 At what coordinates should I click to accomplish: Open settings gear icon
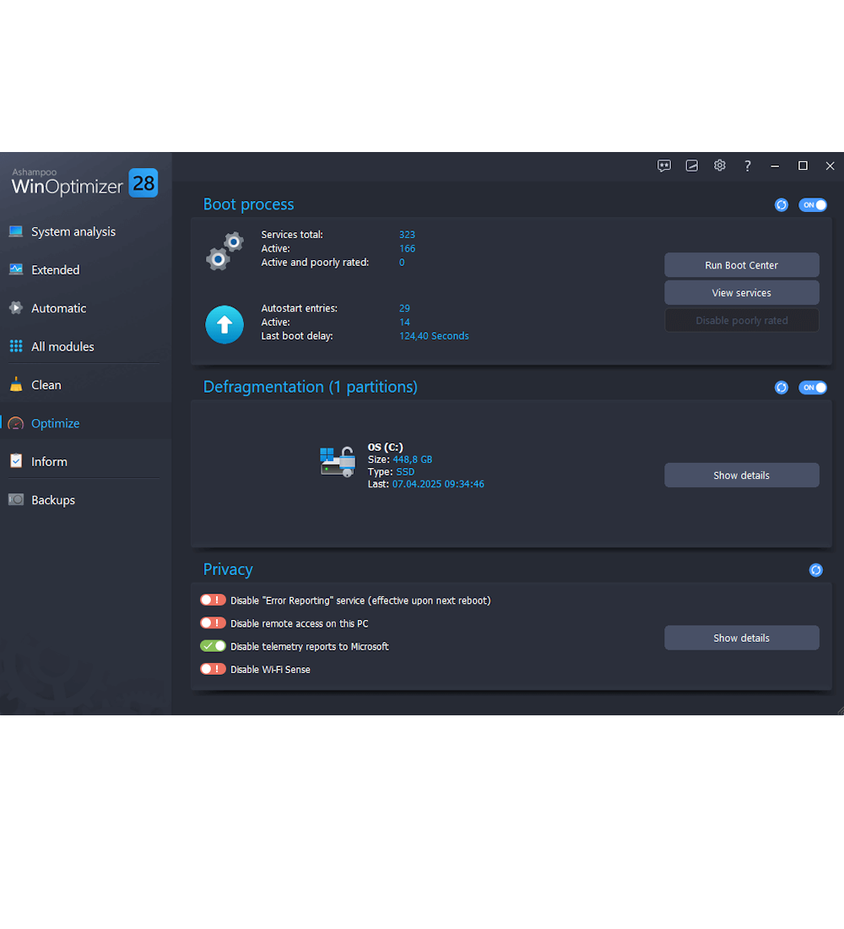tap(720, 166)
